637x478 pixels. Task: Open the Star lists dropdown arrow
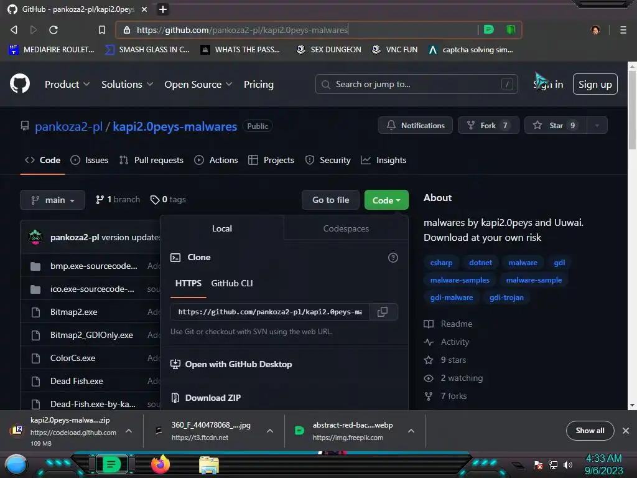pos(597,125)
